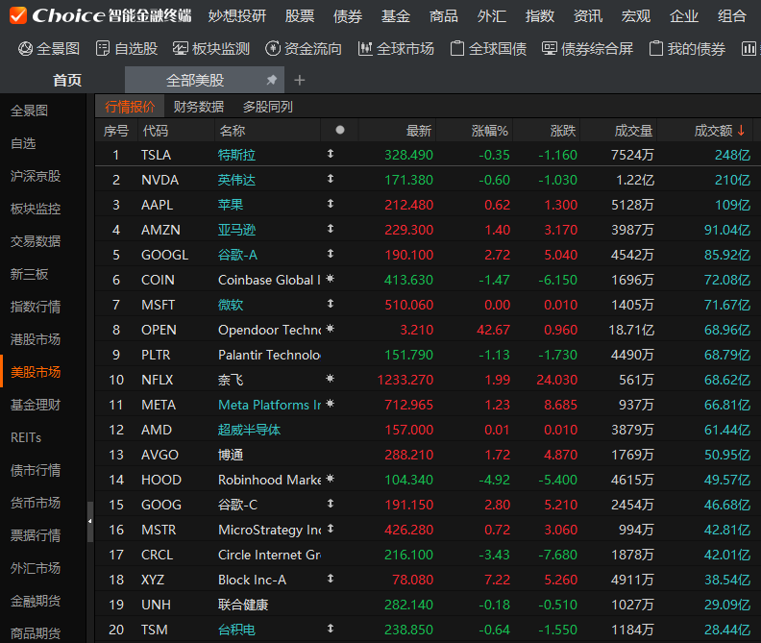Open the 特斯拉 stock name link
The width and height of the screenshot is (761, 643).
click(236, 155)
